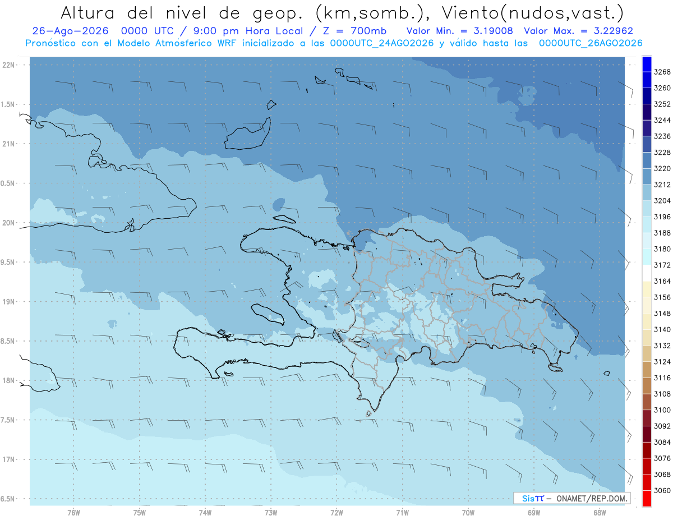This screenshot has width=673, height=520.
Task: Click the "Pronostico con el Modelo Atmosferico WRF" line
Action: [334, 43]
